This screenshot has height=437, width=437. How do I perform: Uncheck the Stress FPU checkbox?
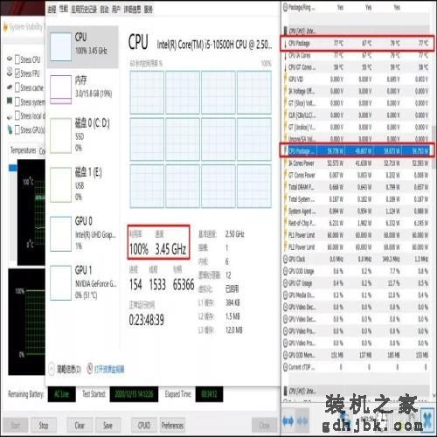(17, 73)
